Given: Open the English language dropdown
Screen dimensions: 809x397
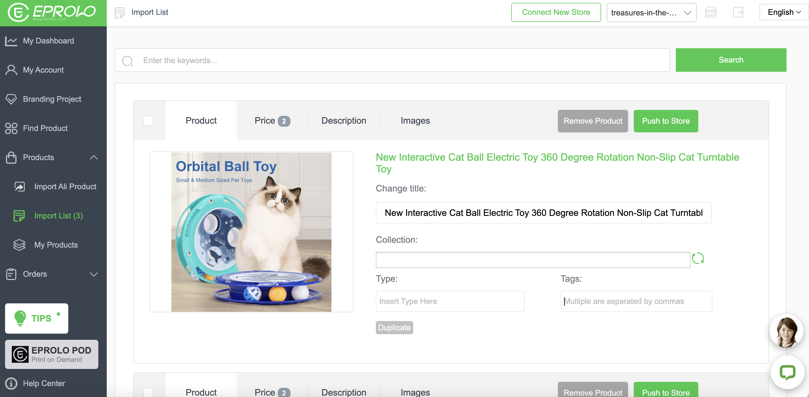Looking at the screenshot, I should pyautogui.click(x=783, y=12).
